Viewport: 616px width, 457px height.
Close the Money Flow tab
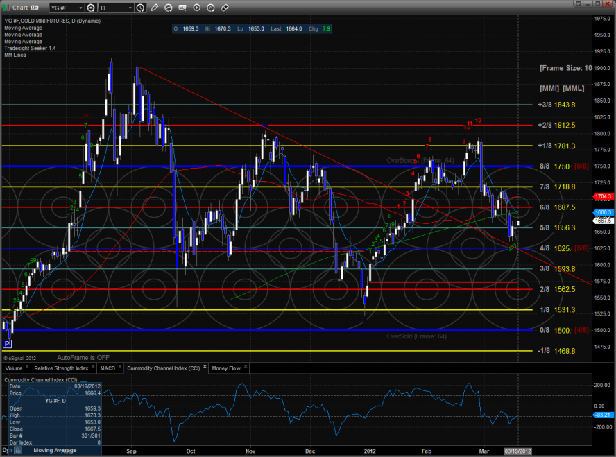246,366
